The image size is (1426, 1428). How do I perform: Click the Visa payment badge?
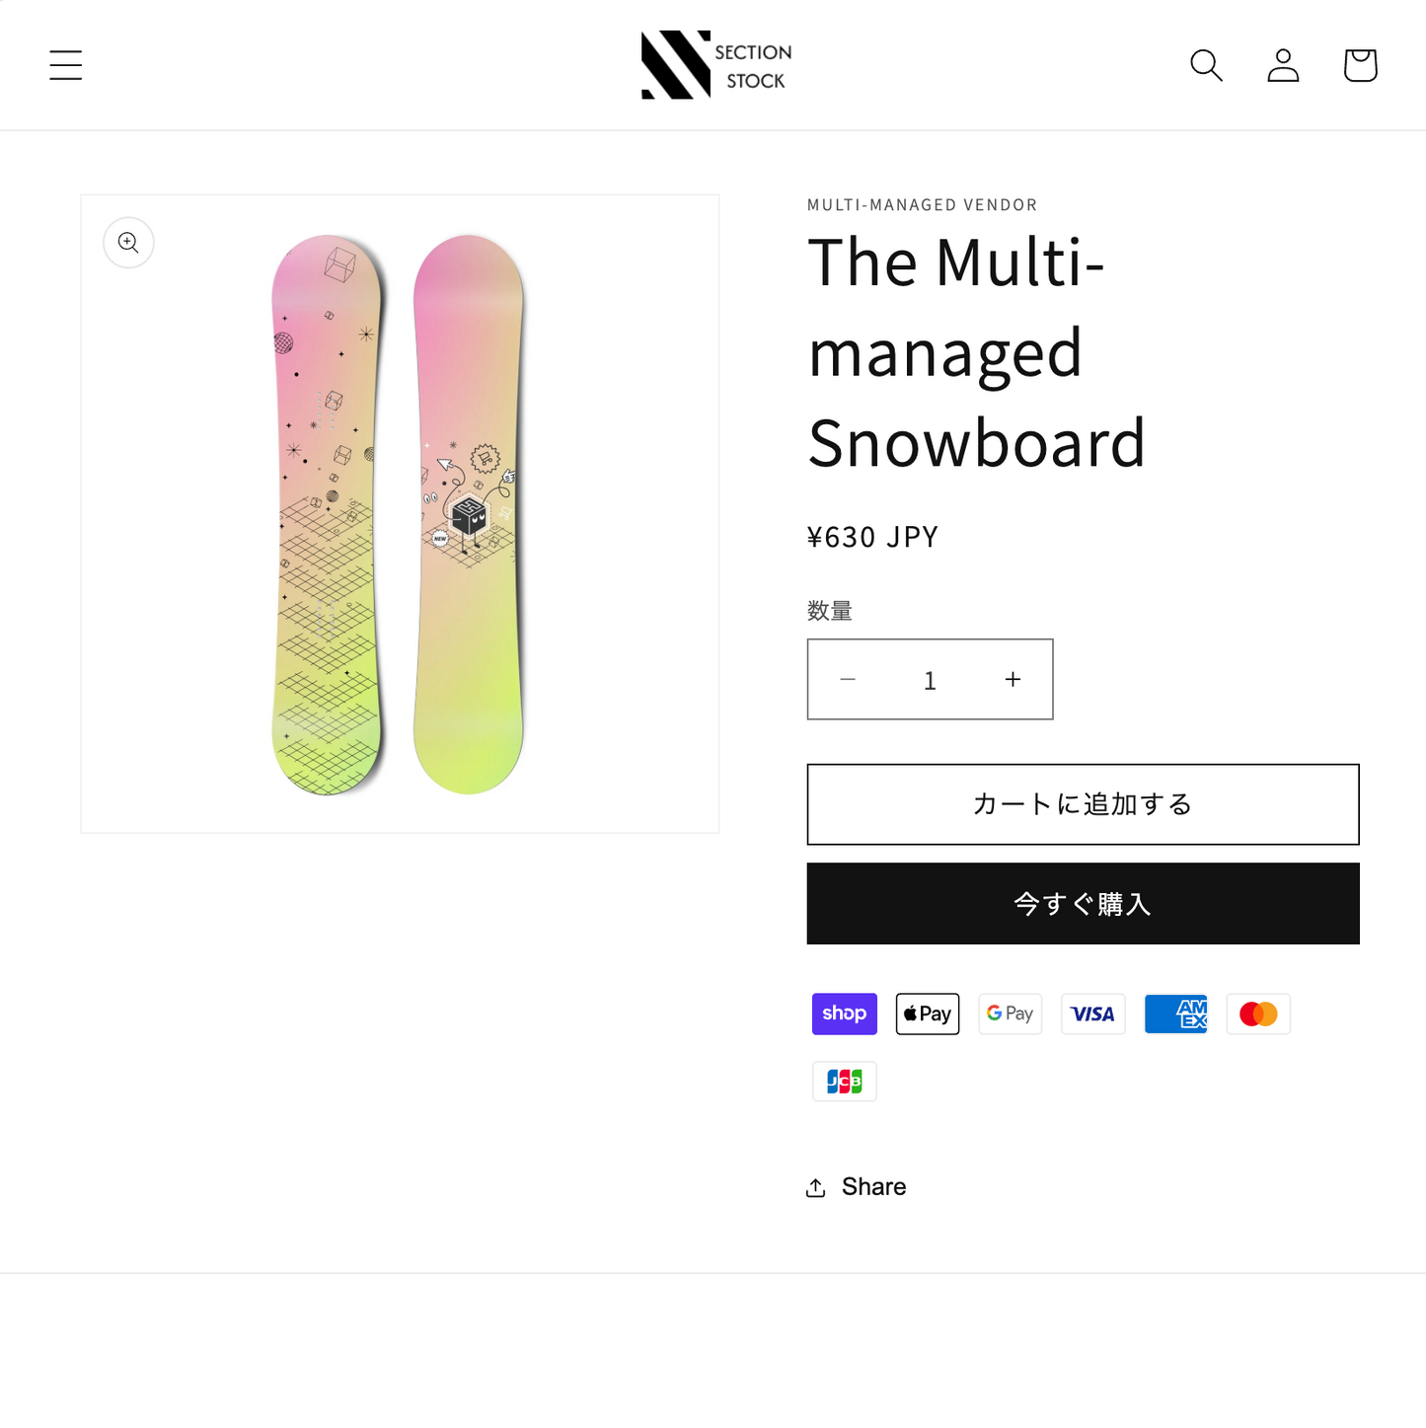tap(1092, 1014)
